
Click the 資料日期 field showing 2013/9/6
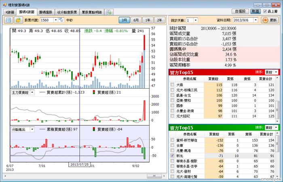point(243,20)
